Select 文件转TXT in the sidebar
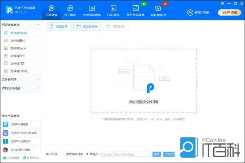This screenshot has width=245, height=163. click(x=21, y=64)
